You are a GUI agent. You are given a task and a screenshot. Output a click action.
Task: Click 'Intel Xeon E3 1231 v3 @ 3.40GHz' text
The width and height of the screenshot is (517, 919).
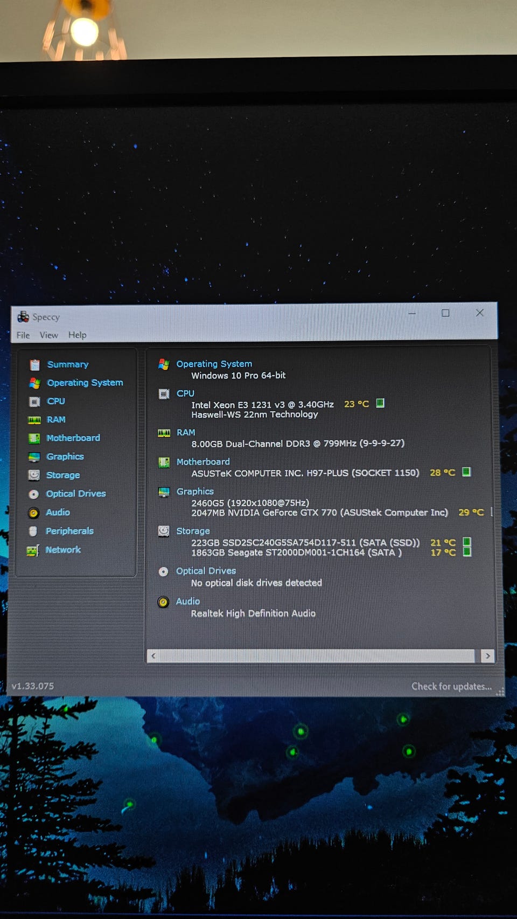coord(262,404)
